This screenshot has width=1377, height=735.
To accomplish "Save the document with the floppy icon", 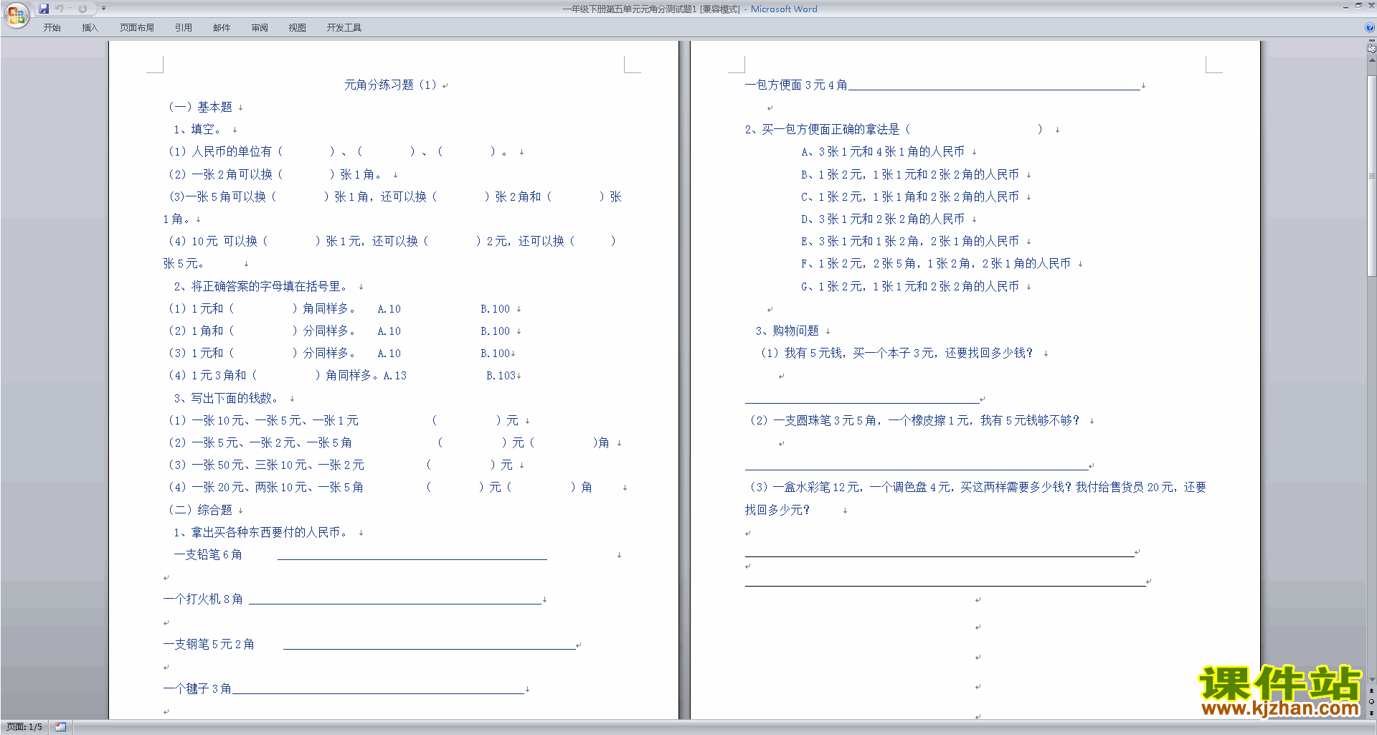I will (x=44, y=9).
